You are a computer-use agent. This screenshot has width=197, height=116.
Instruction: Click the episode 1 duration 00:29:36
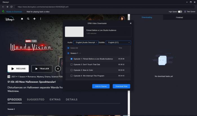tap(121, 59)
